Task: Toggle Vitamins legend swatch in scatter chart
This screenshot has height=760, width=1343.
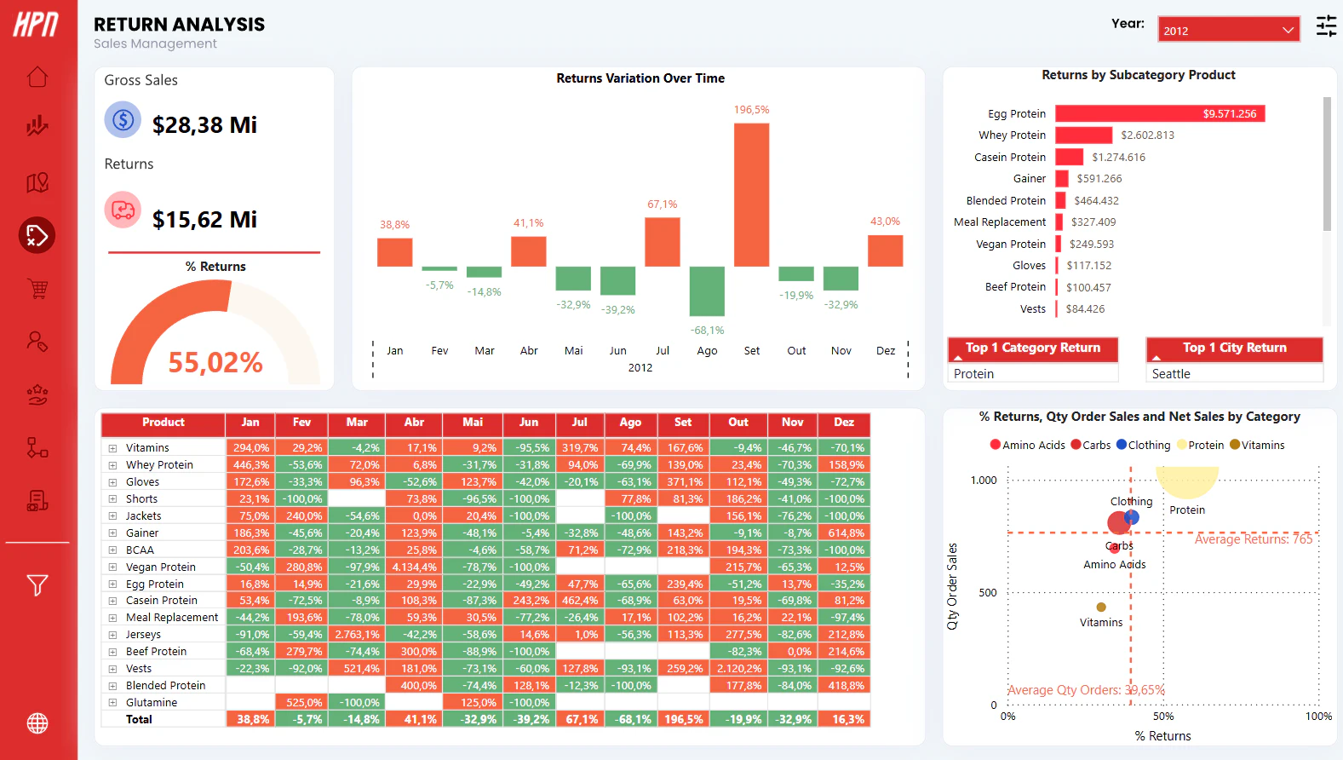Action: point(1235,445)
